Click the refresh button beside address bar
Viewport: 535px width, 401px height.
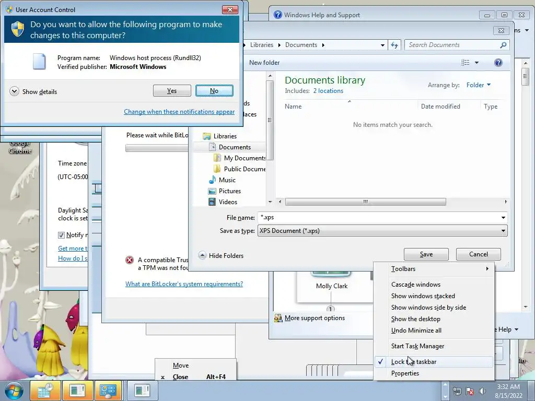click(x=395, y=45)
